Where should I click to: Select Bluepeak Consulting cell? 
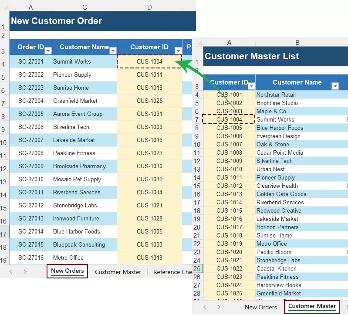84,244
